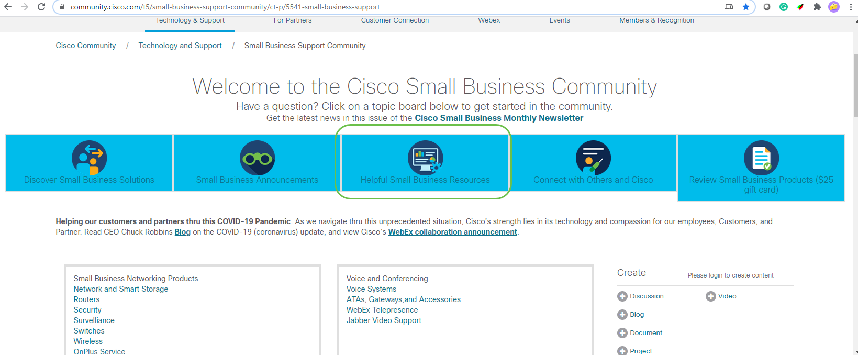858x355 pixels.
Task: Click Small Business Support Community breadcrumb text
Action: (305, 46)
